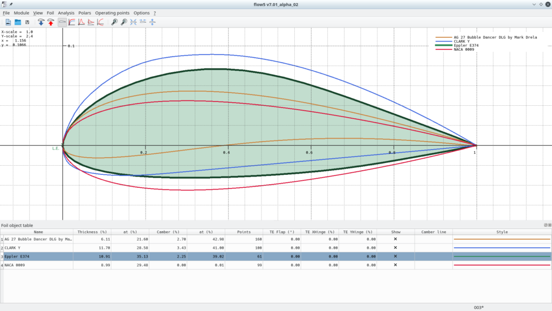552x311 pixels.
Task: Open the orange style line of AG 27
Action: pos(502,239)
